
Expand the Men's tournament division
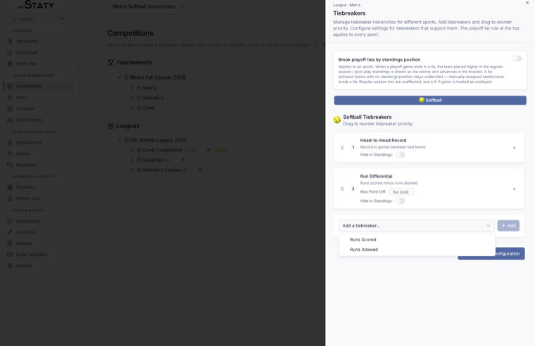(x=132, y=88)
